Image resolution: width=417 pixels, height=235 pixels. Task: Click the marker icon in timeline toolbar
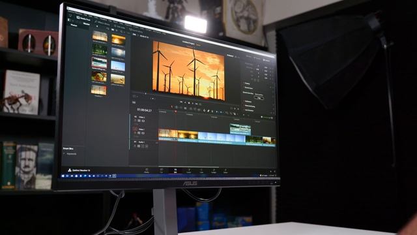pos(222,112)
